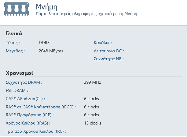Click the Τράπεζα Χρόνου Κύκλου (tRC) label

(x=36, y=132)
